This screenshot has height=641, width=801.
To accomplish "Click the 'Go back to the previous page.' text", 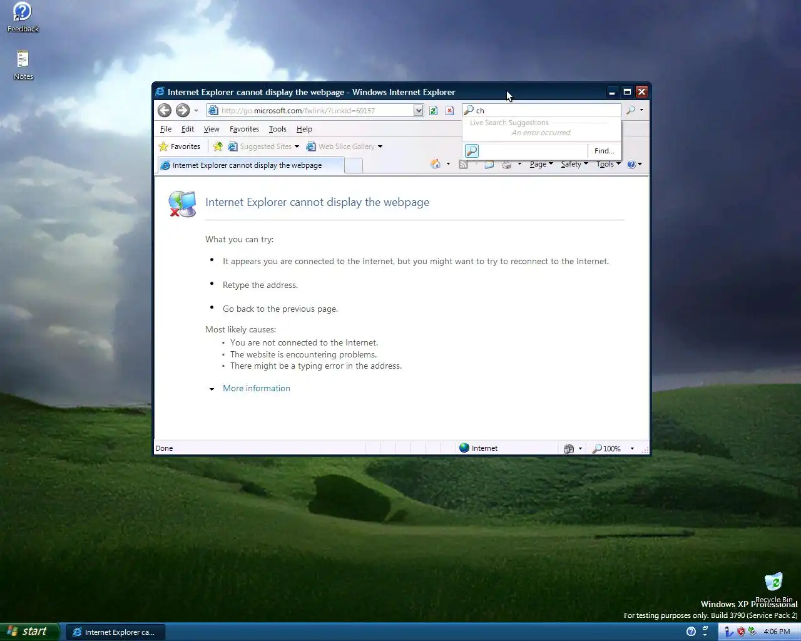I will coord(280,309).
